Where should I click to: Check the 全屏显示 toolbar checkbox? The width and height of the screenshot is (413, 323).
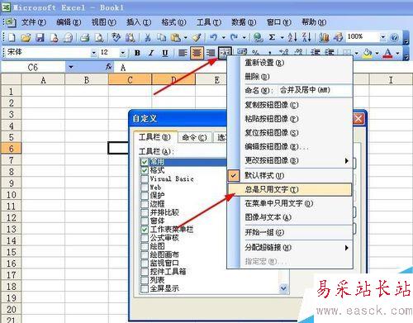coord(145,288)
